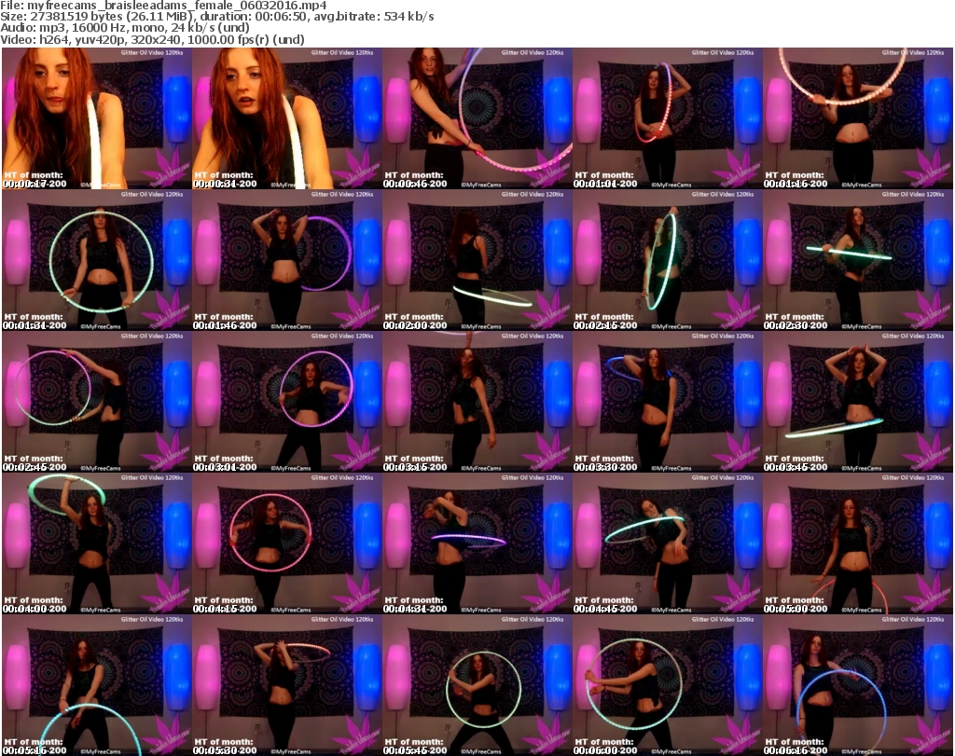Screen dimensions: 955x756
Task: Select the frame stamped 00:04:45-200
Action: pyautogui.click(x=668, y=543)
